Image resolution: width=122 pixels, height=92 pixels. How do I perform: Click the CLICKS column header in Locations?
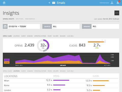pos(96,76)
